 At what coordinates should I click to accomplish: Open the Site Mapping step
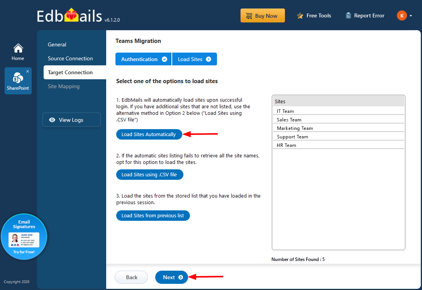[x=64, y=86]
